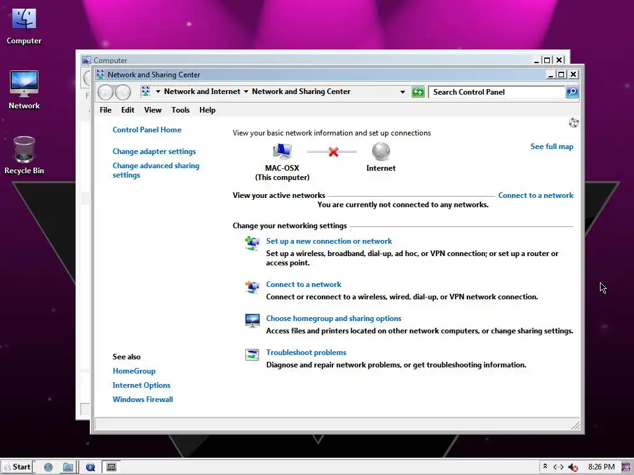Open the File menu

105,110
